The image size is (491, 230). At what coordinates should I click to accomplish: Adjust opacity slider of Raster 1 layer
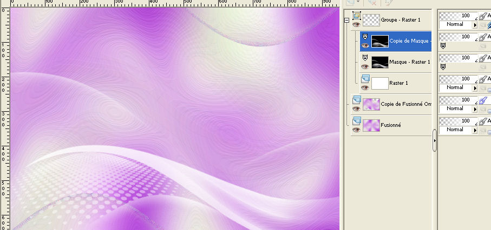coord(458,79)
